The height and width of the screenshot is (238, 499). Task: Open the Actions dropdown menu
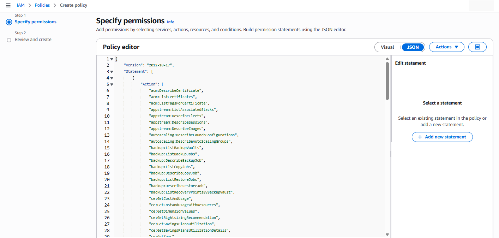[446, 47]
